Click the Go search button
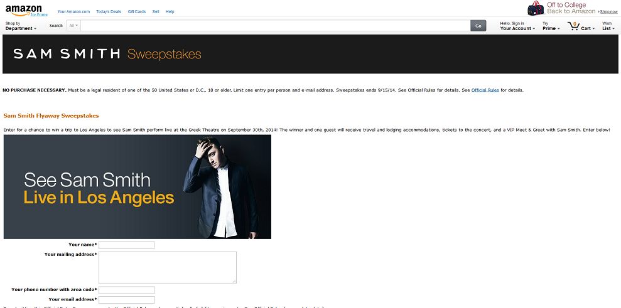The width and height of the screenshot is (621, 308). pos(478,26)
